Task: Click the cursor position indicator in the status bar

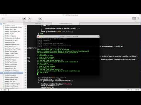Action: tap(137, 90)
